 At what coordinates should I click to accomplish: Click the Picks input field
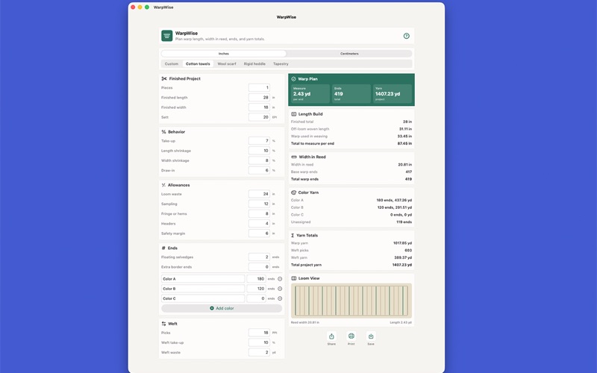click(259, 333)
